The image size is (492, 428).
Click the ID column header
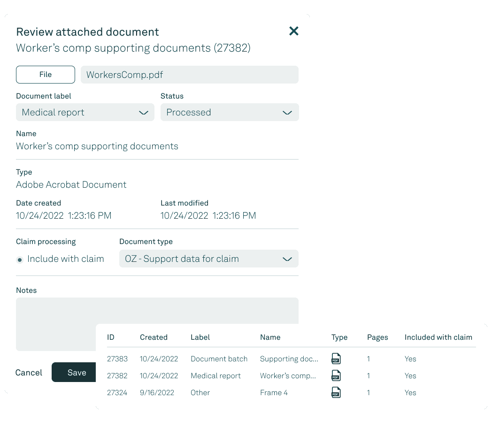pyautogui.click(x=111, y=337)
